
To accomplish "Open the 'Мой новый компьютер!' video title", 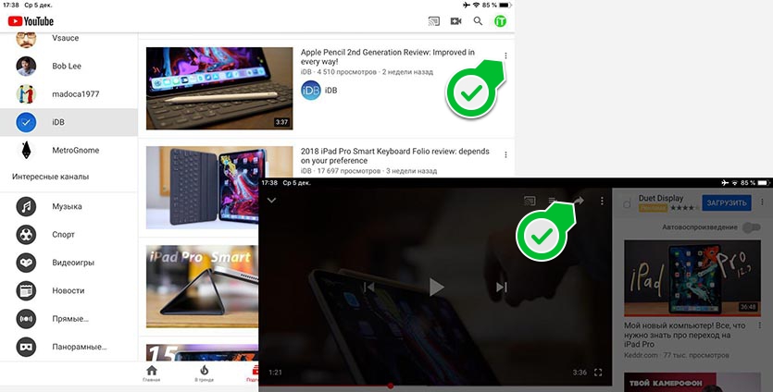I will tap(685, 335).
